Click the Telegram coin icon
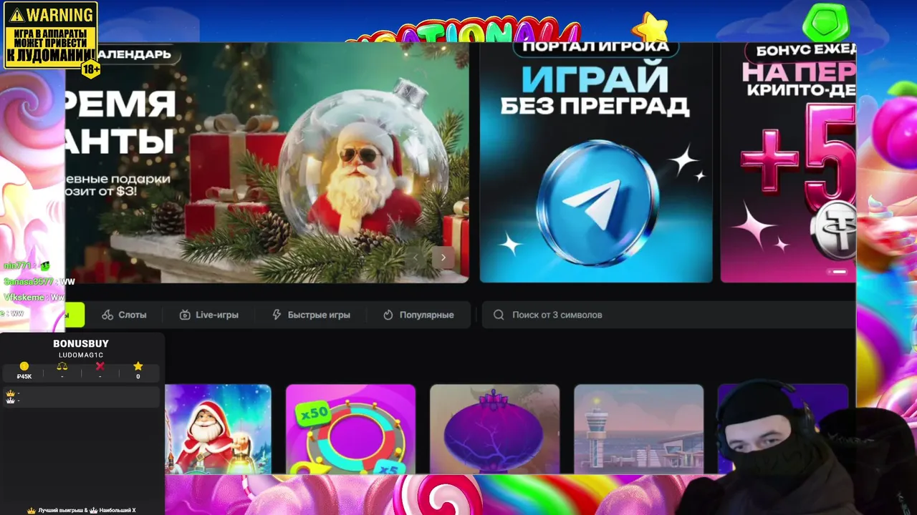Screen dimensions: 917x515 (x=597, y=204)
